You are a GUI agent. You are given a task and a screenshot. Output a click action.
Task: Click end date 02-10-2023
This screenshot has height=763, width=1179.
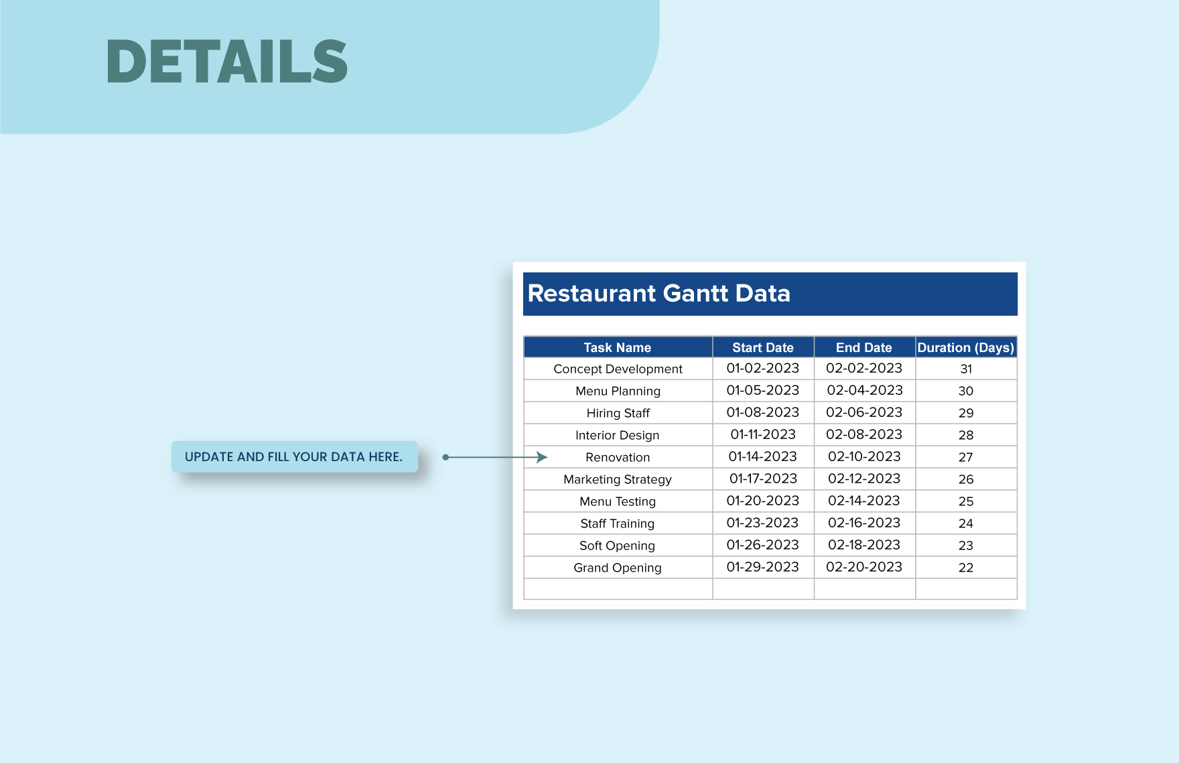tap(864, 456)
